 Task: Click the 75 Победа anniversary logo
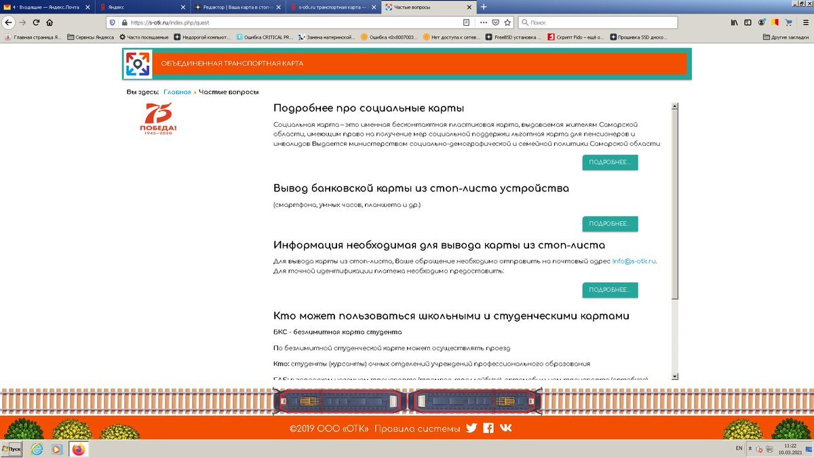158,119
